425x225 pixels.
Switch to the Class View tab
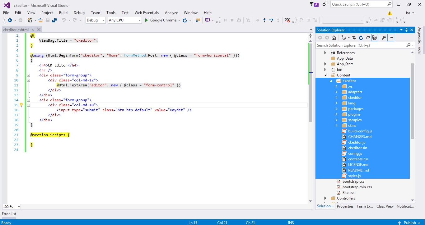(x=385, y=206)
